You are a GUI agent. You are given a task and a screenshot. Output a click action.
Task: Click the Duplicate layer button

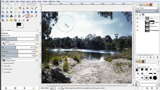[x=150, y=57]
